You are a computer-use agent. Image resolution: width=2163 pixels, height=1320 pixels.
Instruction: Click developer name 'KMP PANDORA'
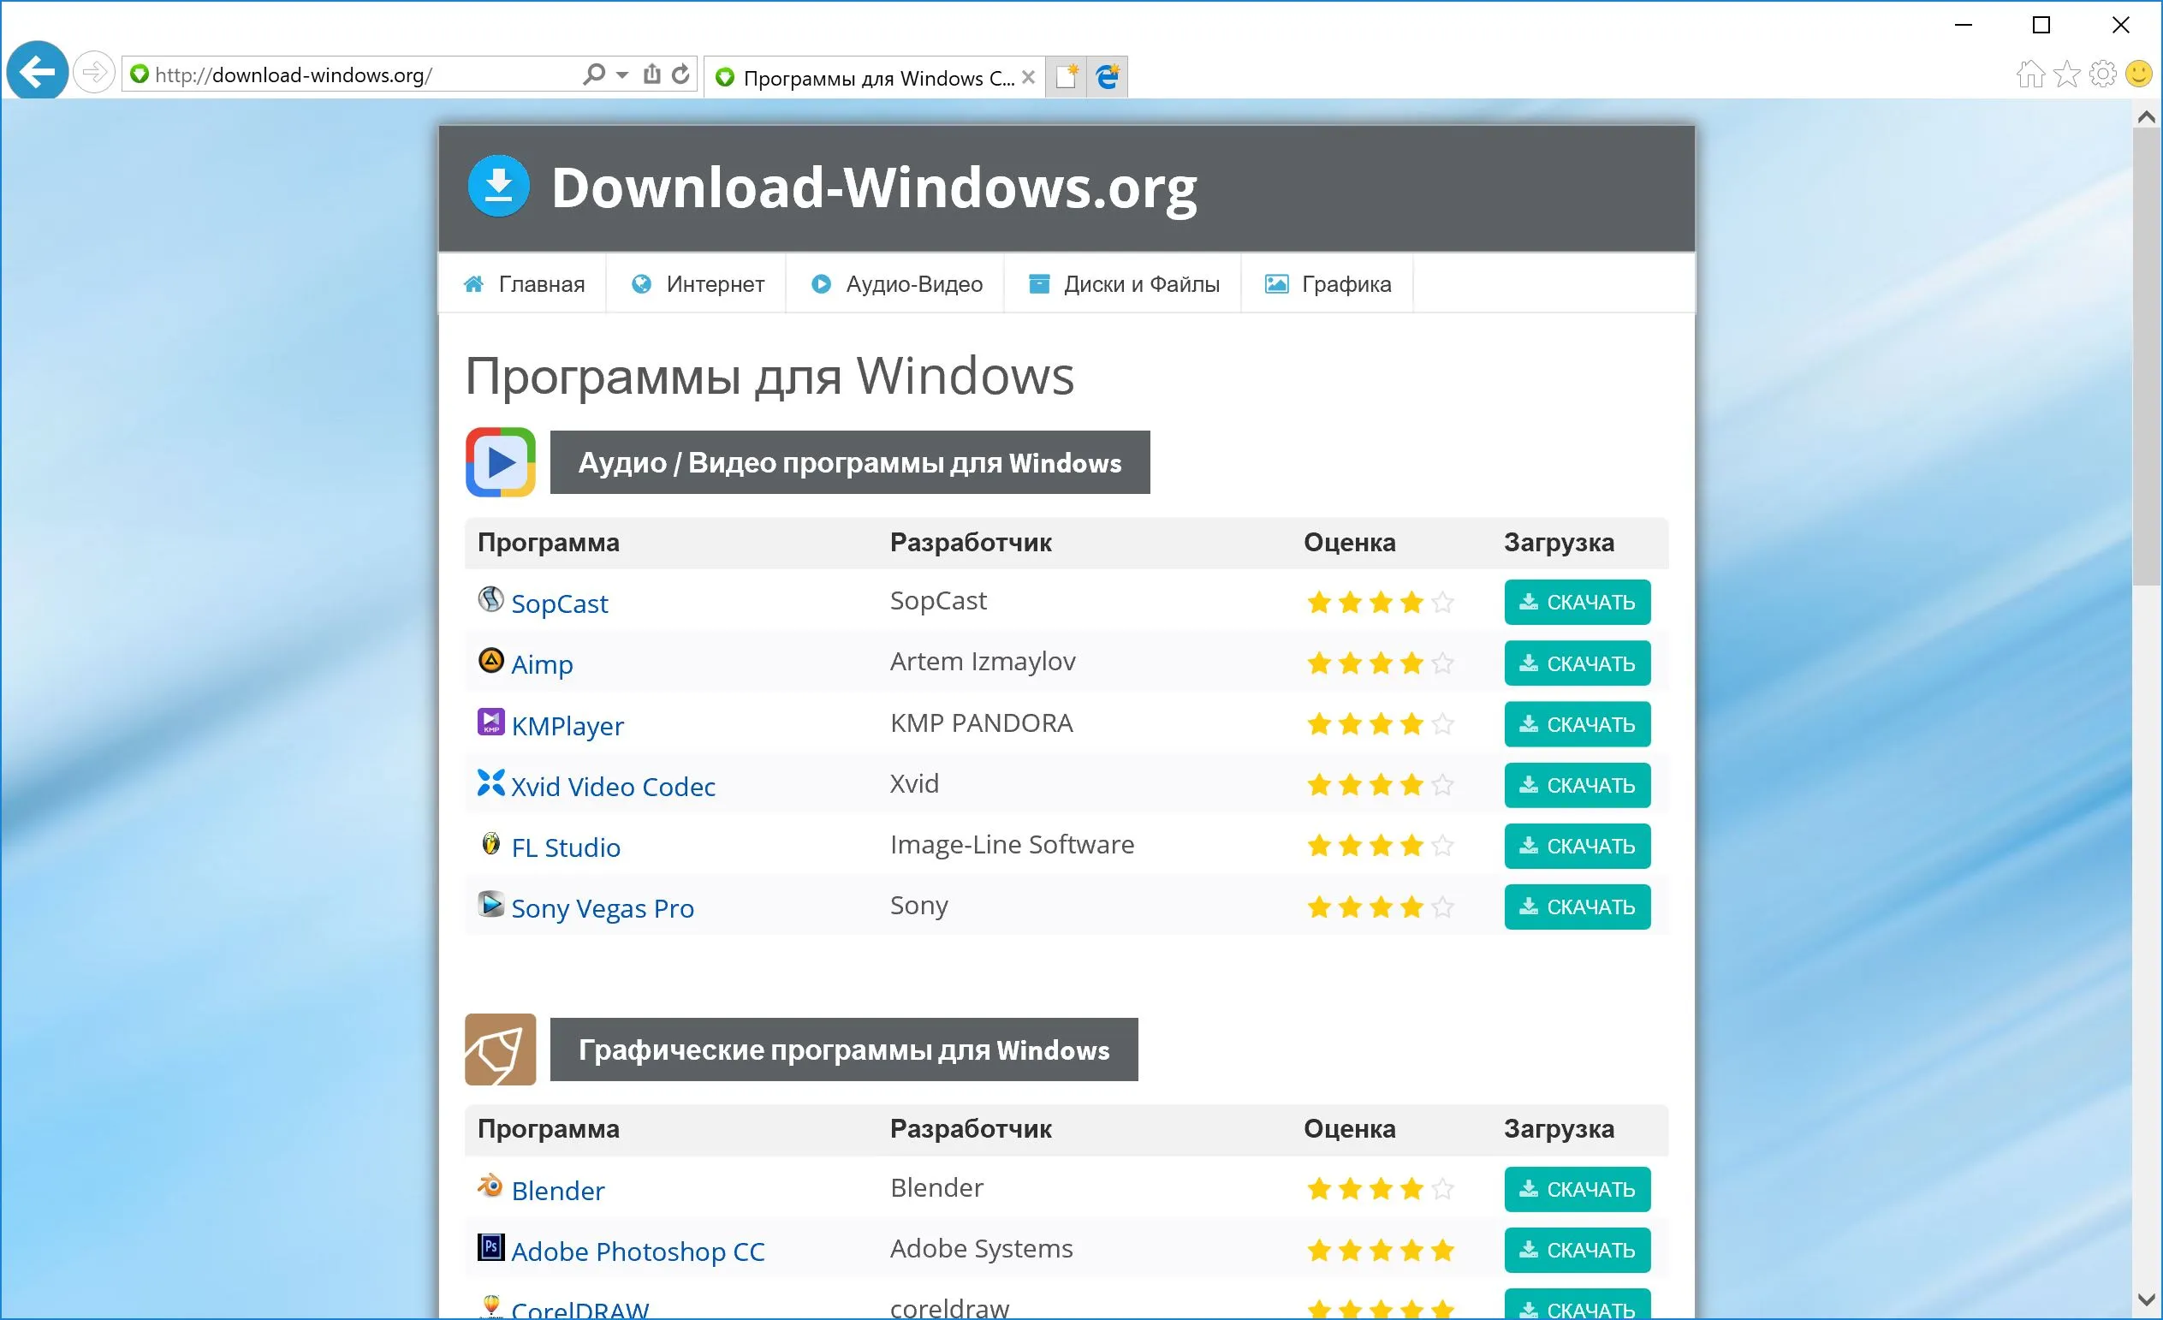982,722
